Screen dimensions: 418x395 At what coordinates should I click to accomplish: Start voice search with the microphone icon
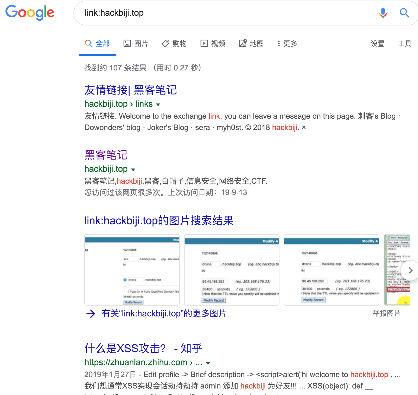pyautogui.click(x=383, y=13)
